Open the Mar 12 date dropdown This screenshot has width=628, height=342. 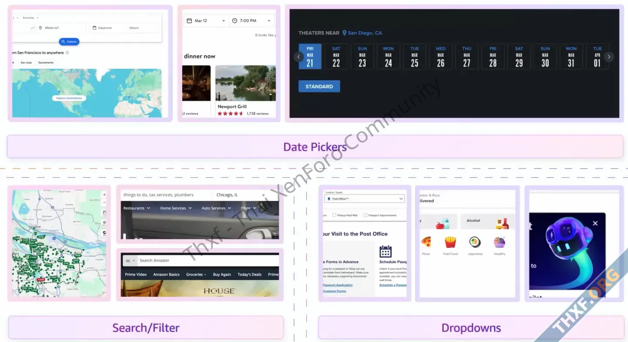pos(206,20)
